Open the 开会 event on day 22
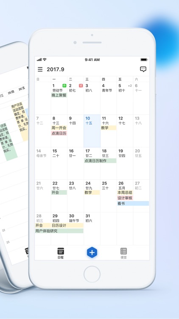The image size is (179, 319). coord(59,192)
